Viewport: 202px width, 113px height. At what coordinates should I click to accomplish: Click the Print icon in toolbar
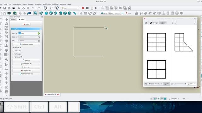point(14,8)
